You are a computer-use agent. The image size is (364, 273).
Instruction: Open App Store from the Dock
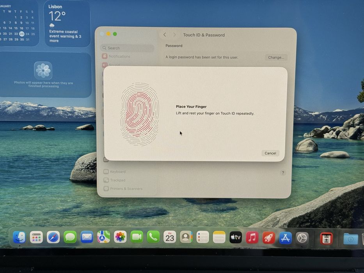(285, 238)
